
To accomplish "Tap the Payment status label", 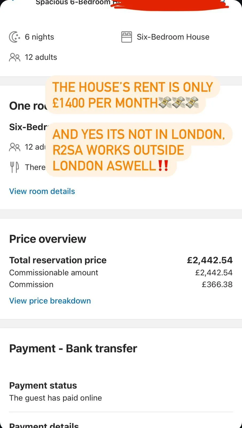I will pos(43,385).
